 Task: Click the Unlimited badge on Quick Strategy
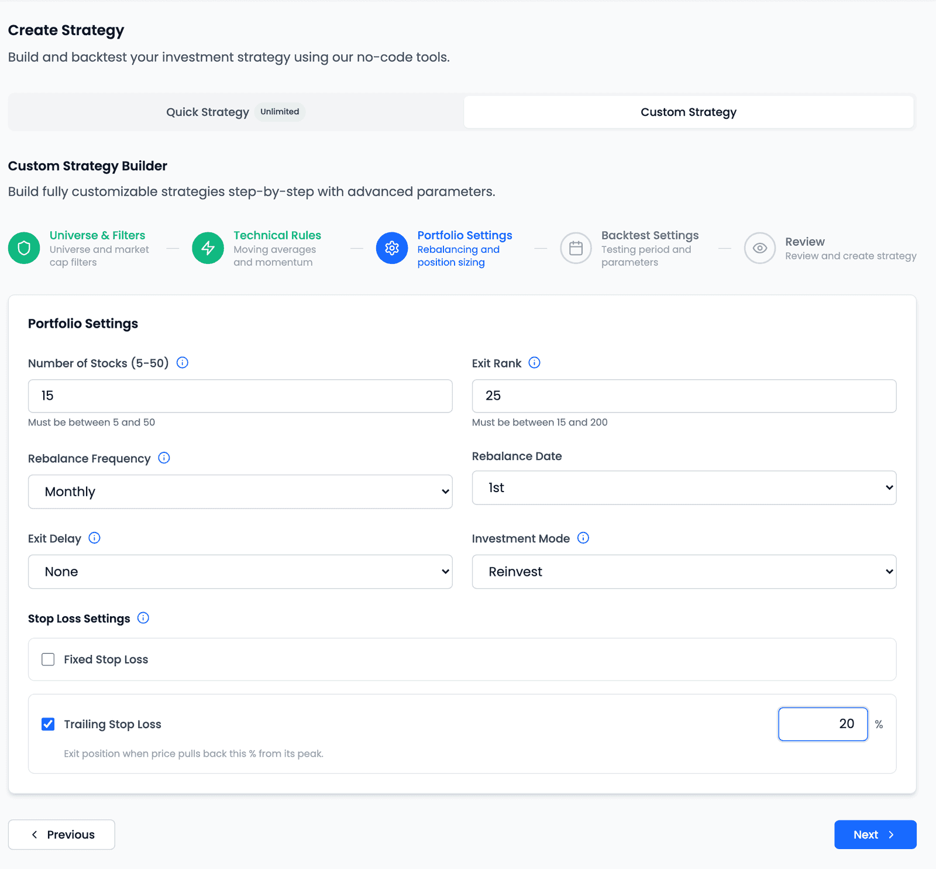coord(280,112)
